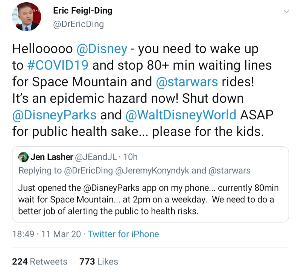301x272 pixels.
Task: Click the 18:49 timestamp
Action: click(x=23, y=234)
